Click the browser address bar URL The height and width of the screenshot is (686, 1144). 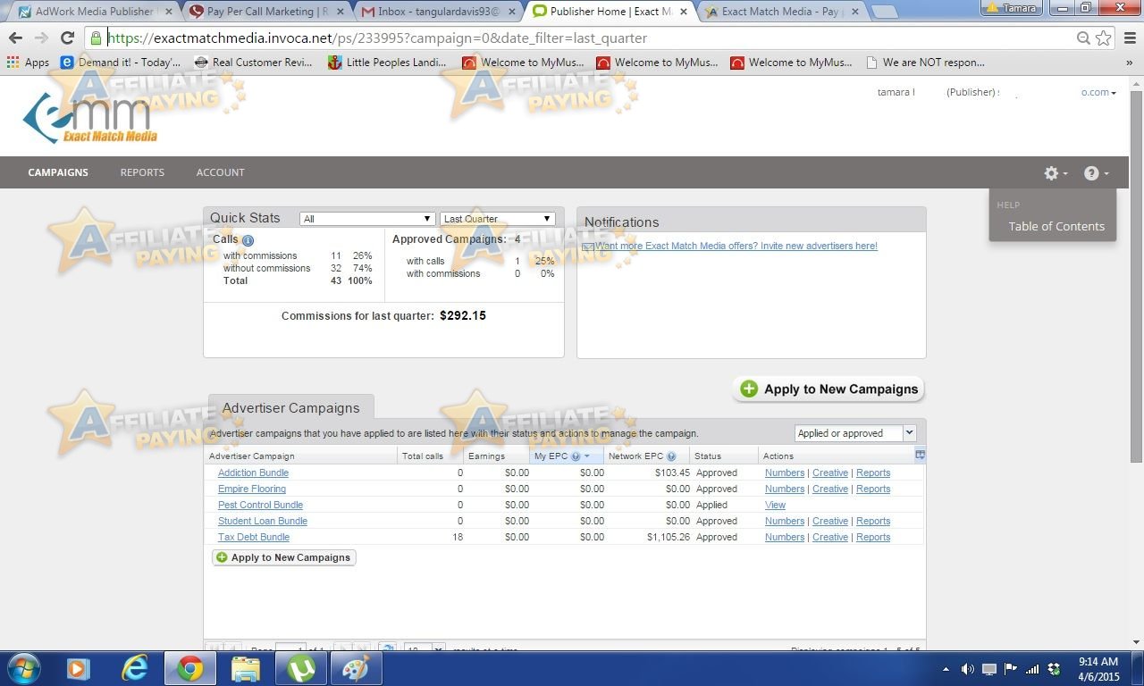coord(376,38)
